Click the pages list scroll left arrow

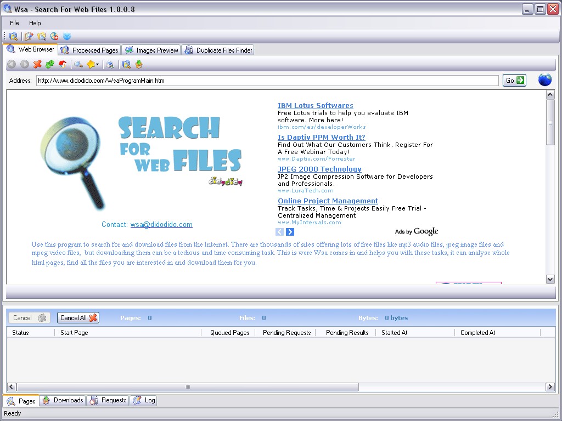pyautogui.click(x=12, y=386)
